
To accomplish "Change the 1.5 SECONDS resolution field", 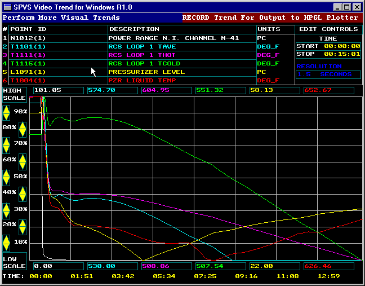I will point(328,74).
